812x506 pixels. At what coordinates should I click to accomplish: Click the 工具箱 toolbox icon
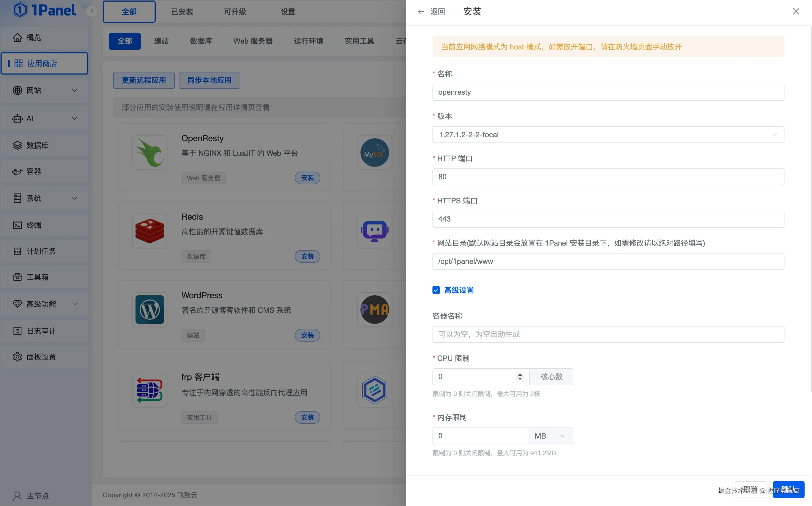coord(17,277)
